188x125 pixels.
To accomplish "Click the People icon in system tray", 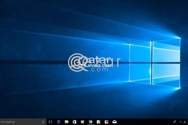I will (x=175, y=122).
